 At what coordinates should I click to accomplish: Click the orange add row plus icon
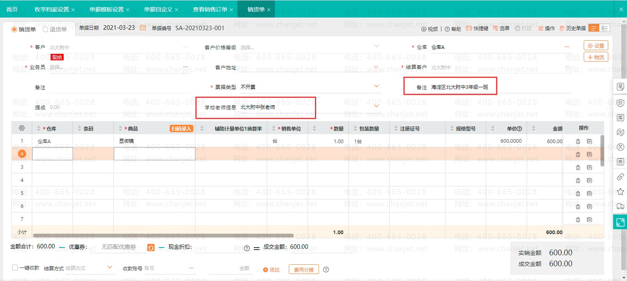(22, 154)
